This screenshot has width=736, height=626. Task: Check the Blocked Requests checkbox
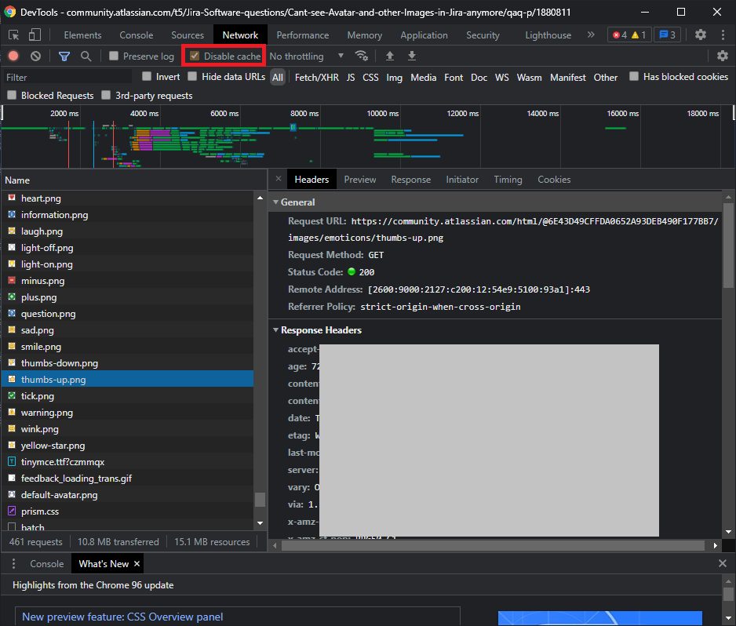[x=12, y=96]
